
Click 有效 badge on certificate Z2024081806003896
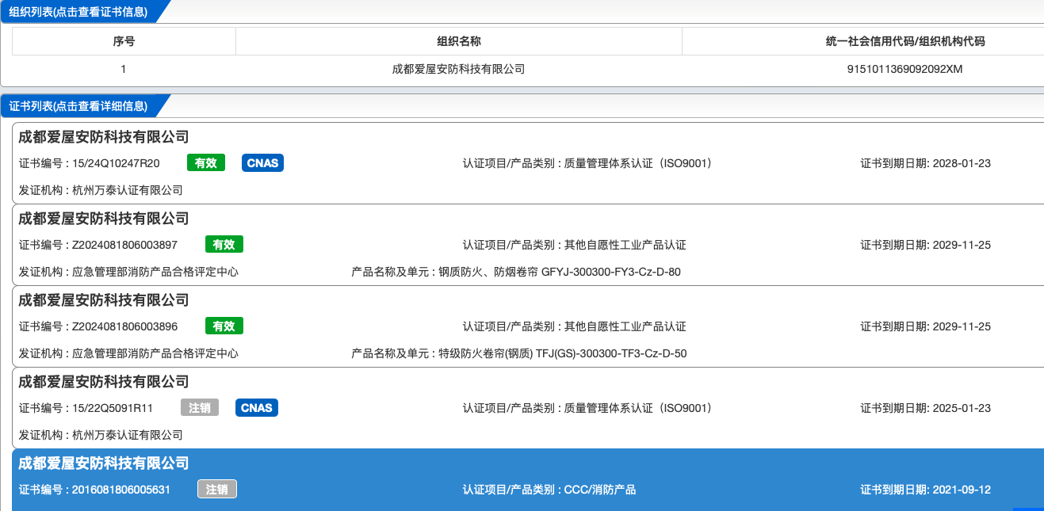point(224,326)
